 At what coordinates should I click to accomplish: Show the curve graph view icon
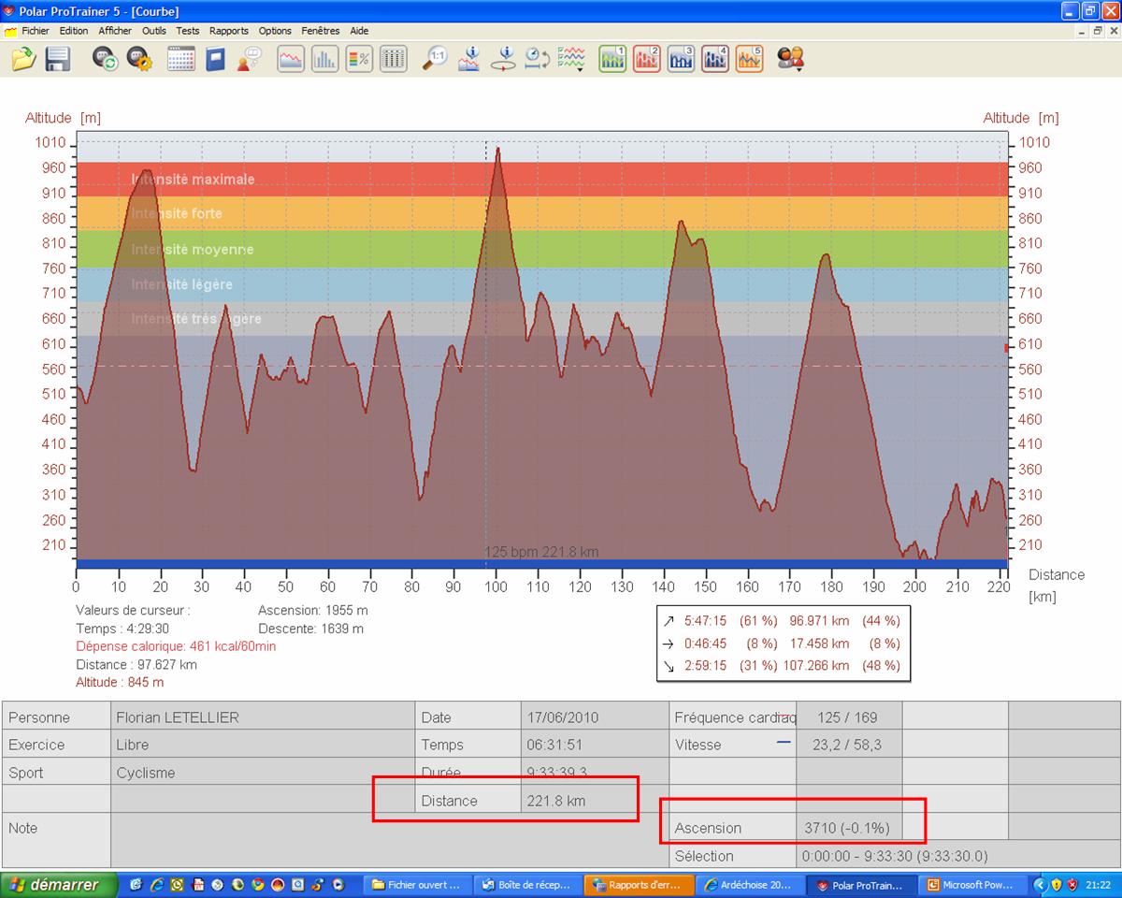[291, 59]
